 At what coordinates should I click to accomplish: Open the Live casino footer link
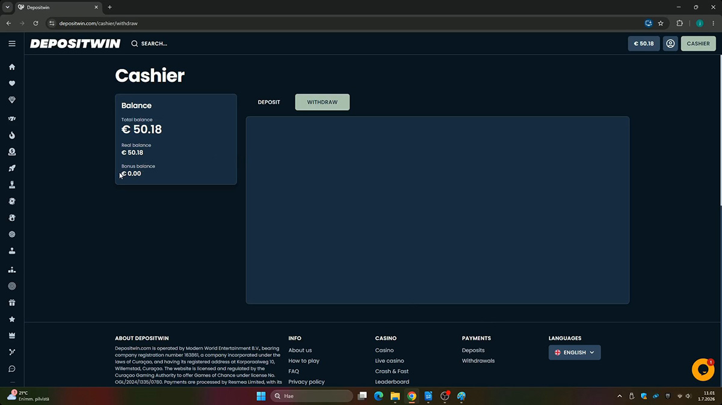coord(390,361)
